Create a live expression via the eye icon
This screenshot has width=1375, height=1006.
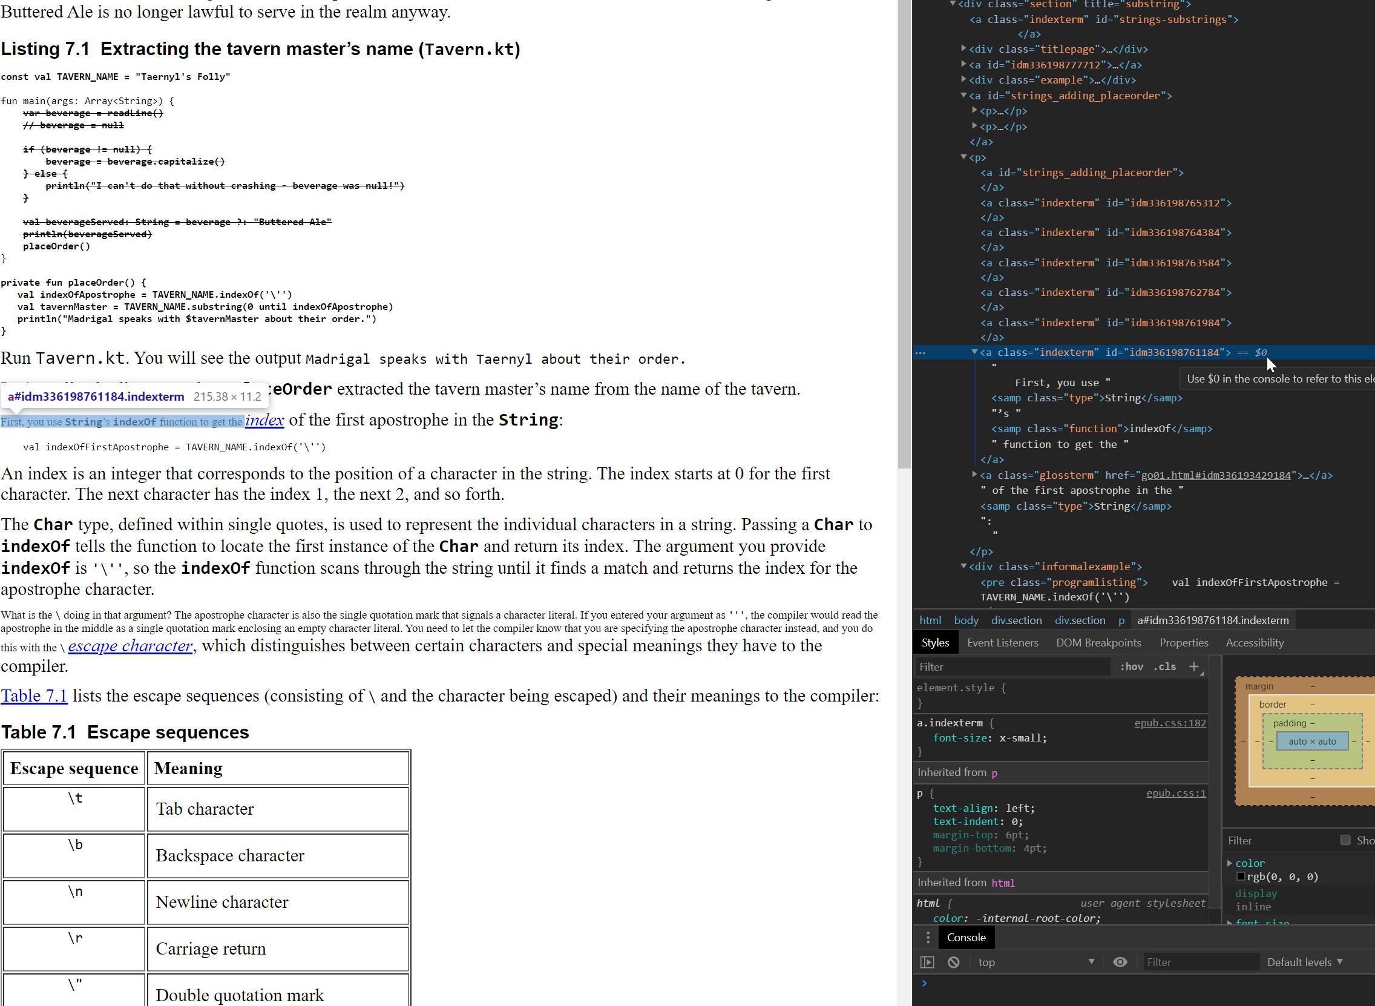(1121, 962)
